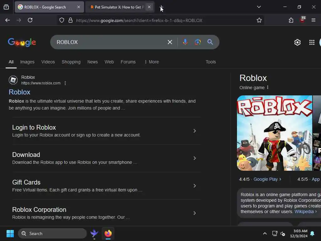Show hidden system tray icons
This screenshot has width=321, height=241.
[265, 233]
